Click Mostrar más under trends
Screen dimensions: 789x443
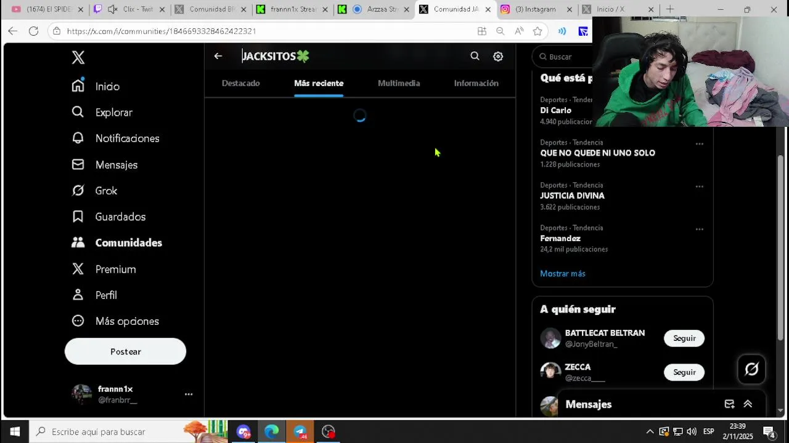coord(563,273)
